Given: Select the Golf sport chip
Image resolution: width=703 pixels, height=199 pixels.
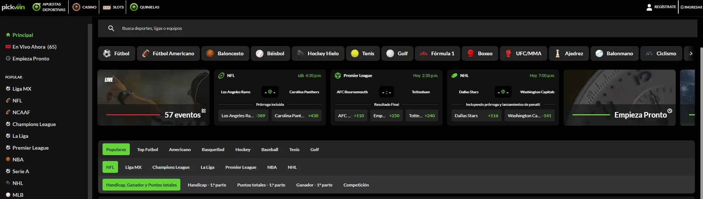Looking at the screenshot, I should 397,53.
